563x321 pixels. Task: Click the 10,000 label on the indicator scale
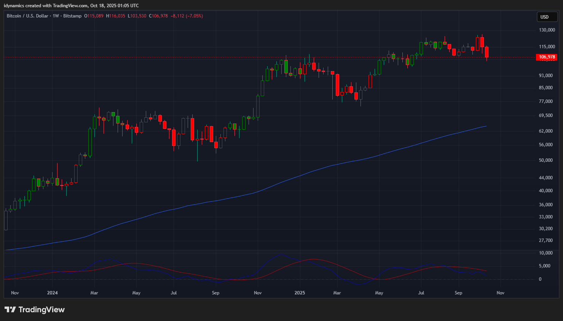545,253
